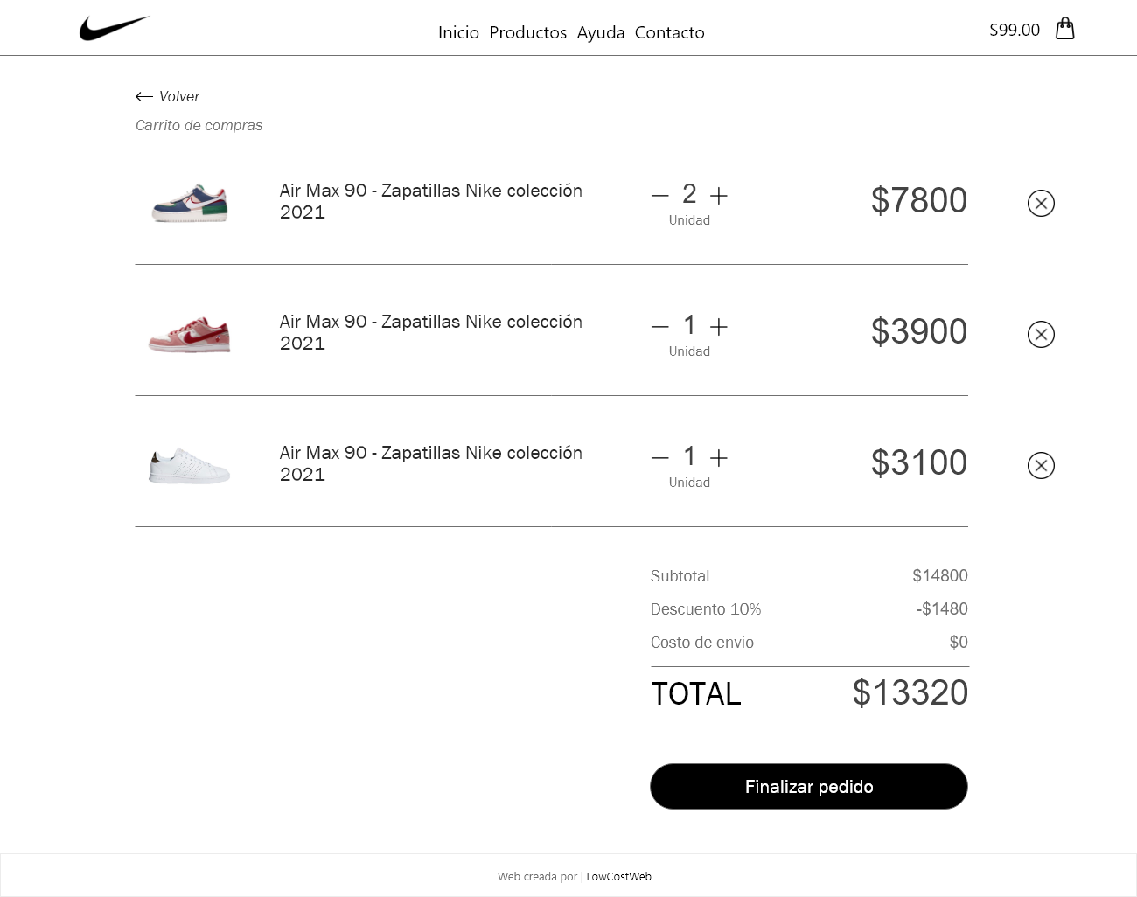Go to the Inicio page

pyautogui.click(x=458, y=32)
